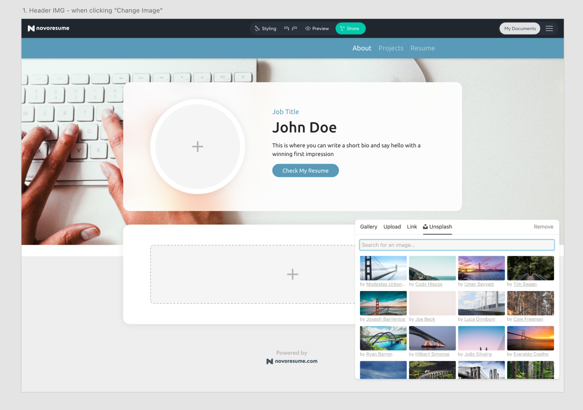583x410 pixels.
Task: Focus the Search for an image field
Action: click(x=456, y=245)
